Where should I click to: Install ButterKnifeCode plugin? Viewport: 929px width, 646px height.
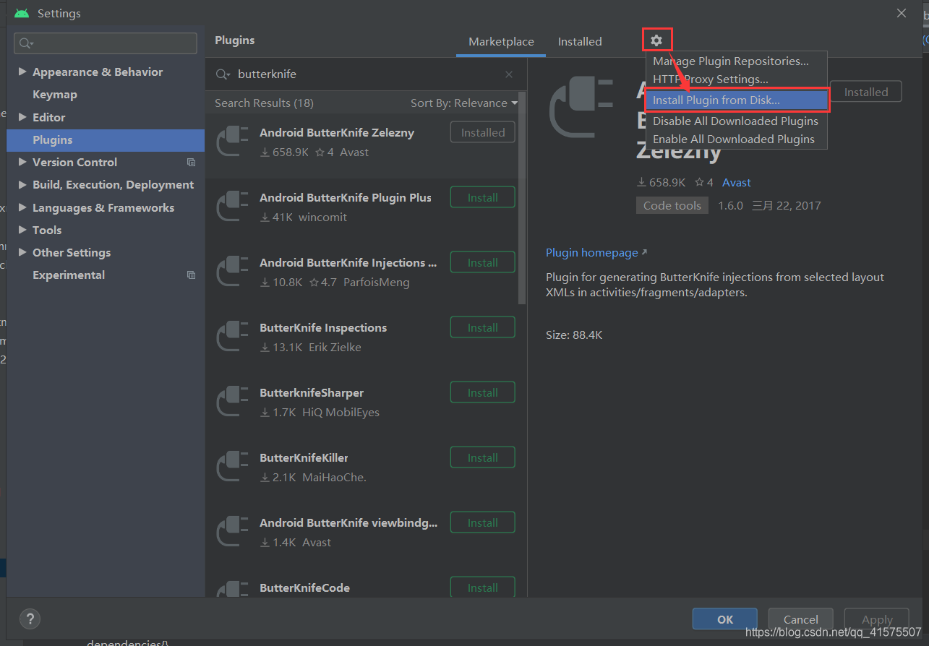point(482,587)
